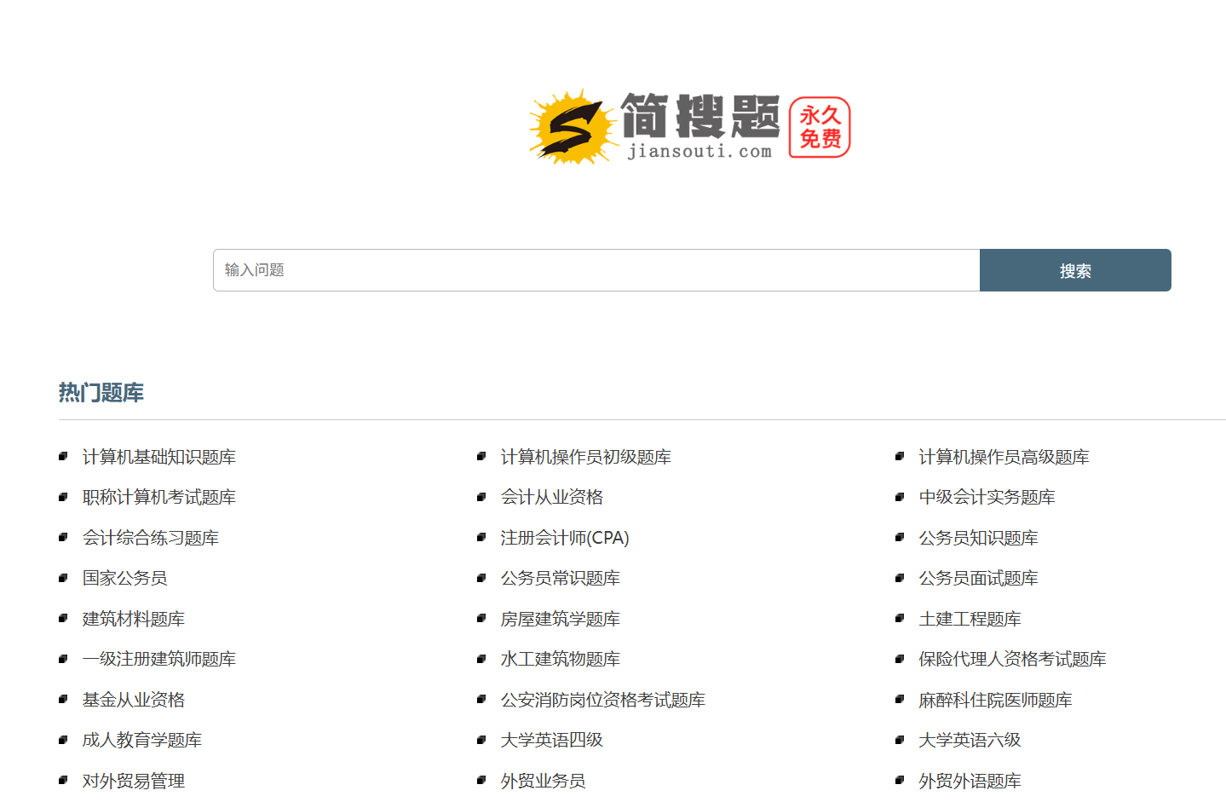1226x802 pixels.
Task: Open 大学英语四级 link
Action: [x=552, y=740]
